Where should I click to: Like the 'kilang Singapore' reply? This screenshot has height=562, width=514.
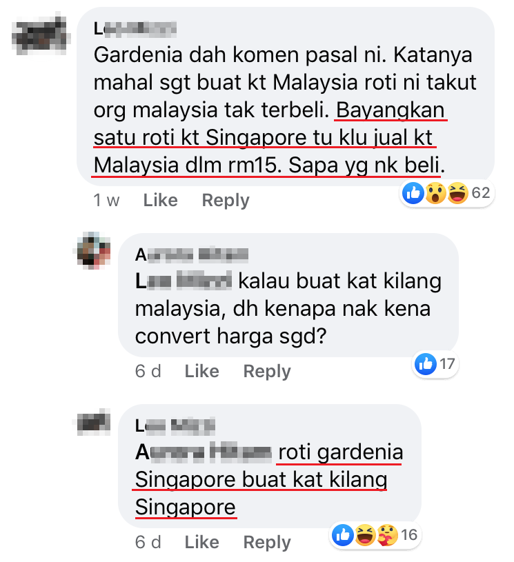[201, 542]
